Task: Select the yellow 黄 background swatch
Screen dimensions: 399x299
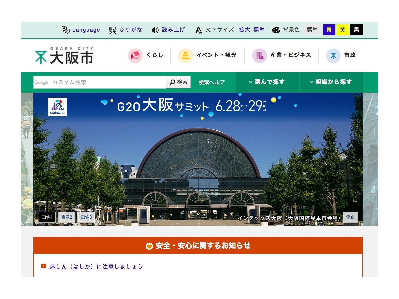Action: (342, 30)
